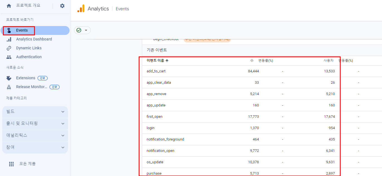This screenshot has width=382, height=176.
Task: Click user value 9,631
Action: (331, 162)
